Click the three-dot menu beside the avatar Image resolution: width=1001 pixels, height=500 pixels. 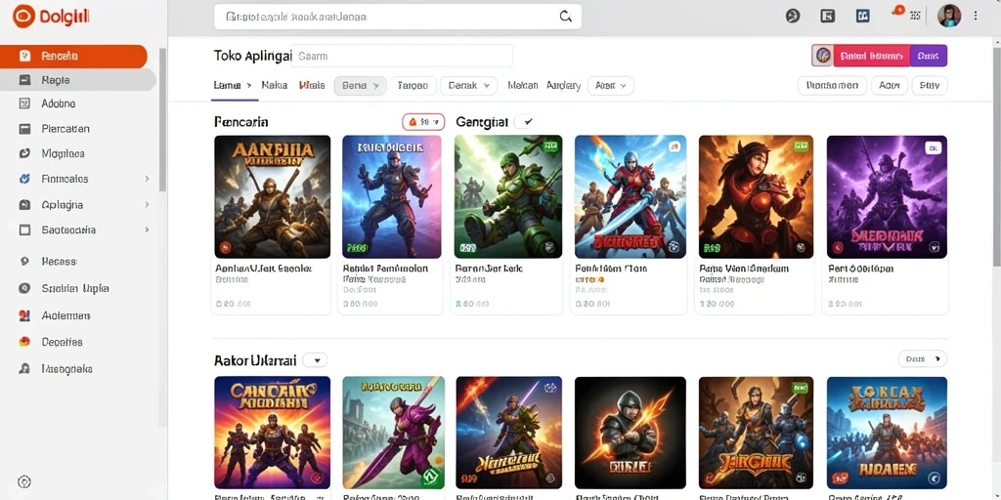click(x=976, y=16)
